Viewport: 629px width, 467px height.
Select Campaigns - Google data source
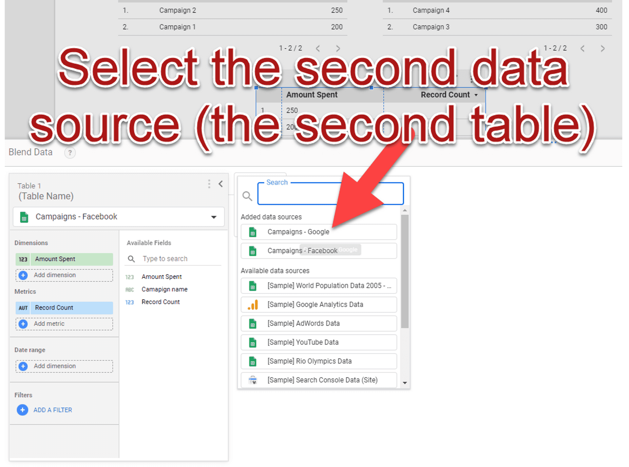pyautogui.click(x=319, y=232)
